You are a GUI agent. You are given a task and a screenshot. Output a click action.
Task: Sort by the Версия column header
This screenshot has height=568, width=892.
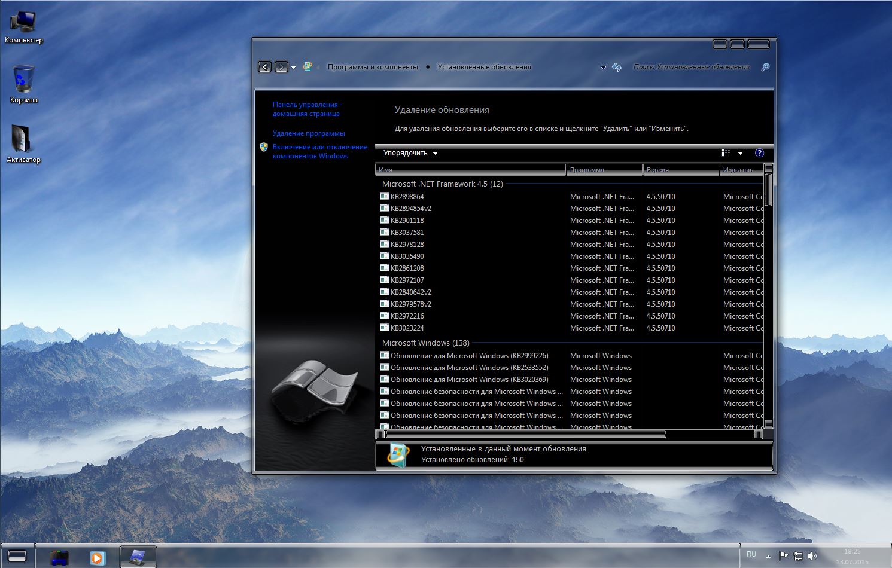tap(681, 170)
